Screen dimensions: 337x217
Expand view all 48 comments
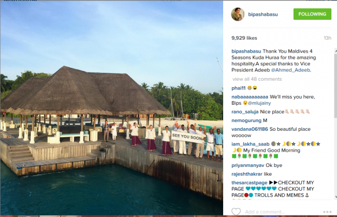click(257, 79)
